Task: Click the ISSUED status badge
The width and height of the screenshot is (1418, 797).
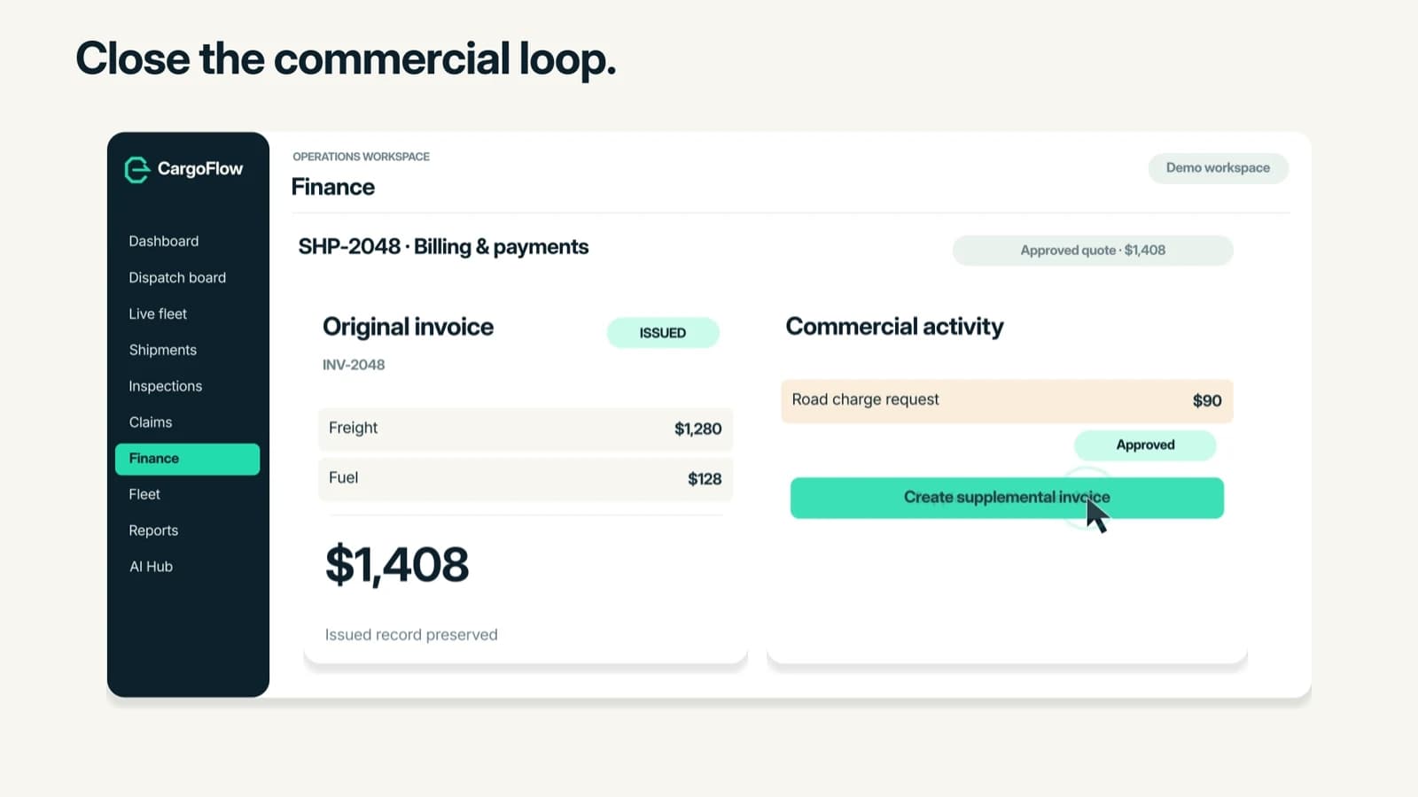Action: (x=663, y=333)
